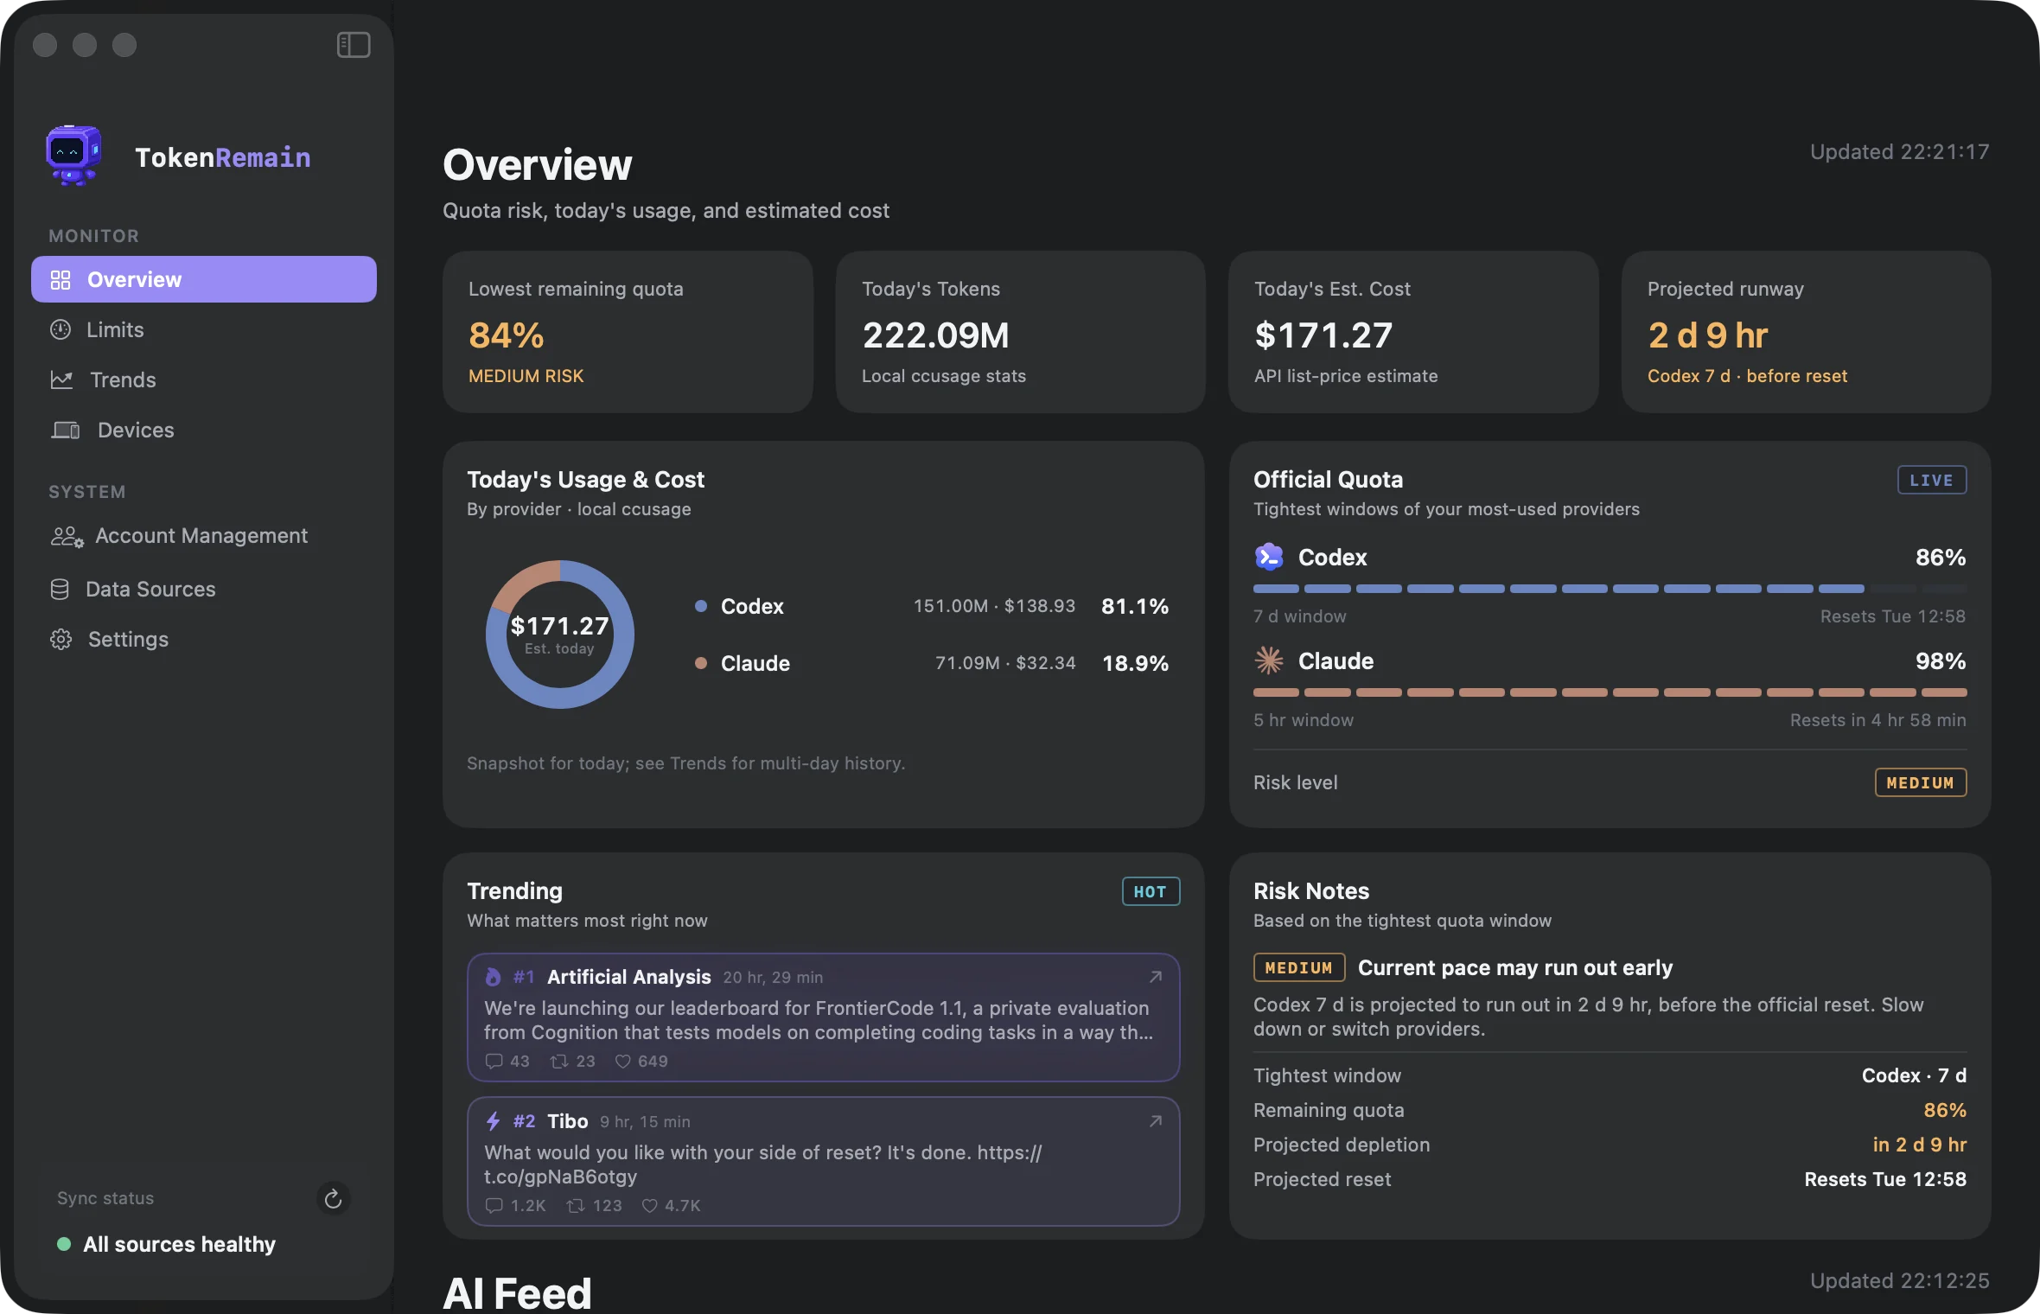Open the Trends section
This screenshot has width=2040, height=1314.
pos(204,380)
